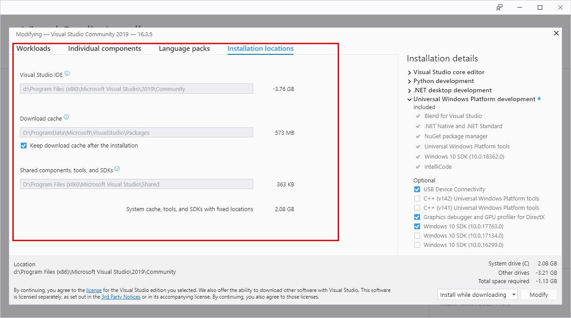Click Universal Windows Platform tools included item
This screenshot has height=318, width=571.
pyautogui.click(x=467, y=147)
